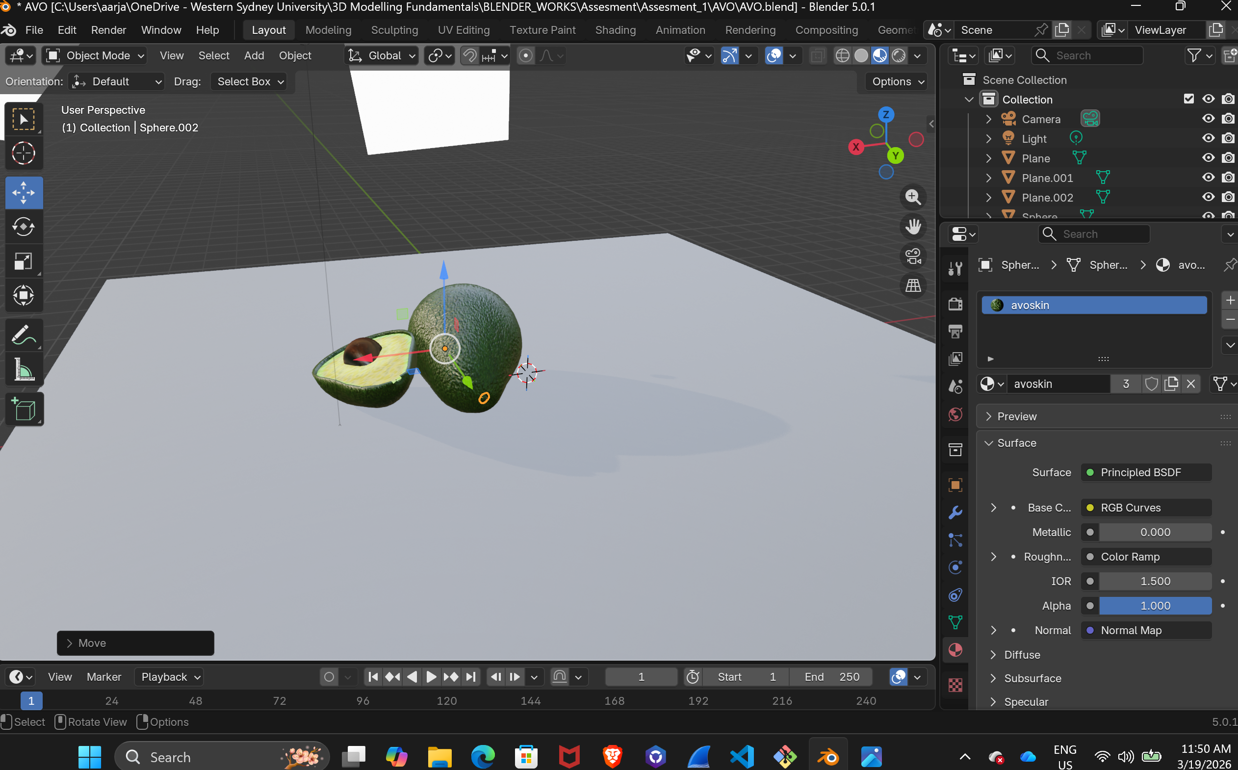Click the Add Cube tool
The image size is (1238, 770).
tap(24, 410)
